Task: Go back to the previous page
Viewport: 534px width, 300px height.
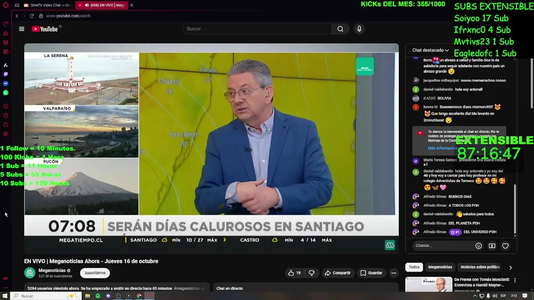Action: click(17, 16)
